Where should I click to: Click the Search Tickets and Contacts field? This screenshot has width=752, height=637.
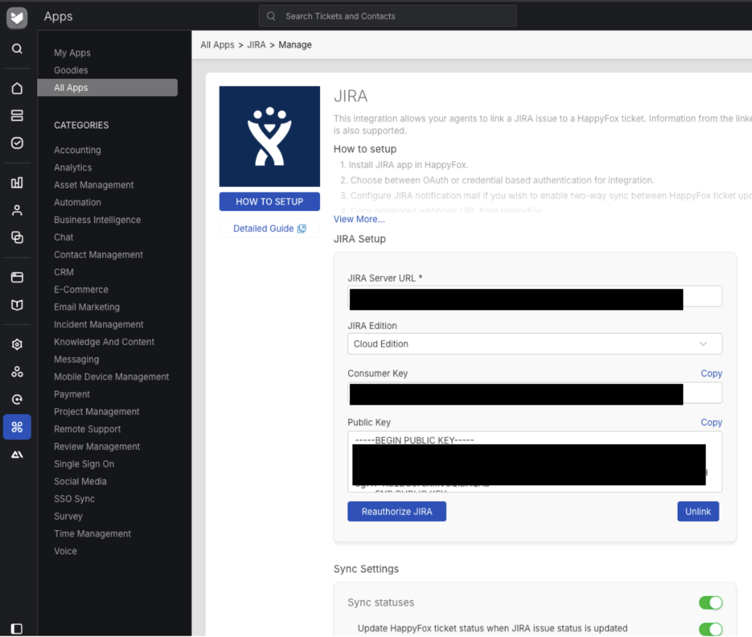coord(387,16)
